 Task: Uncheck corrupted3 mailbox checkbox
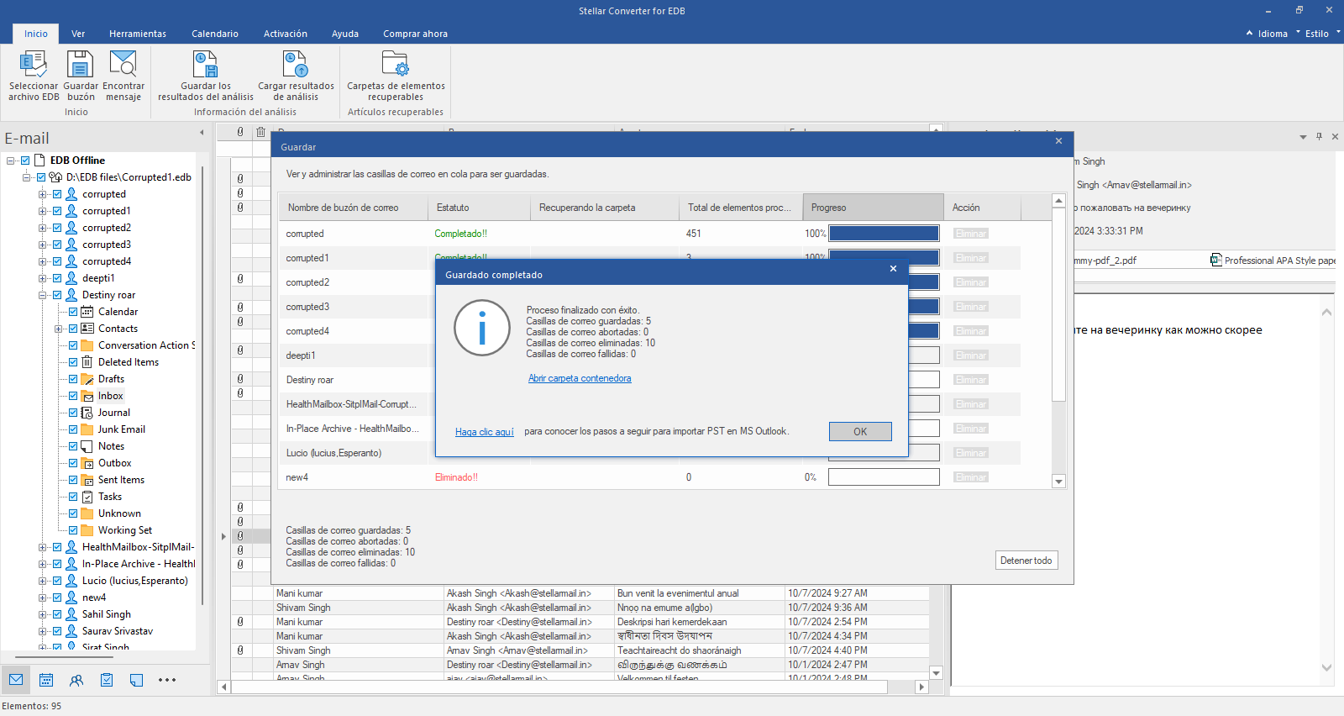57,245
